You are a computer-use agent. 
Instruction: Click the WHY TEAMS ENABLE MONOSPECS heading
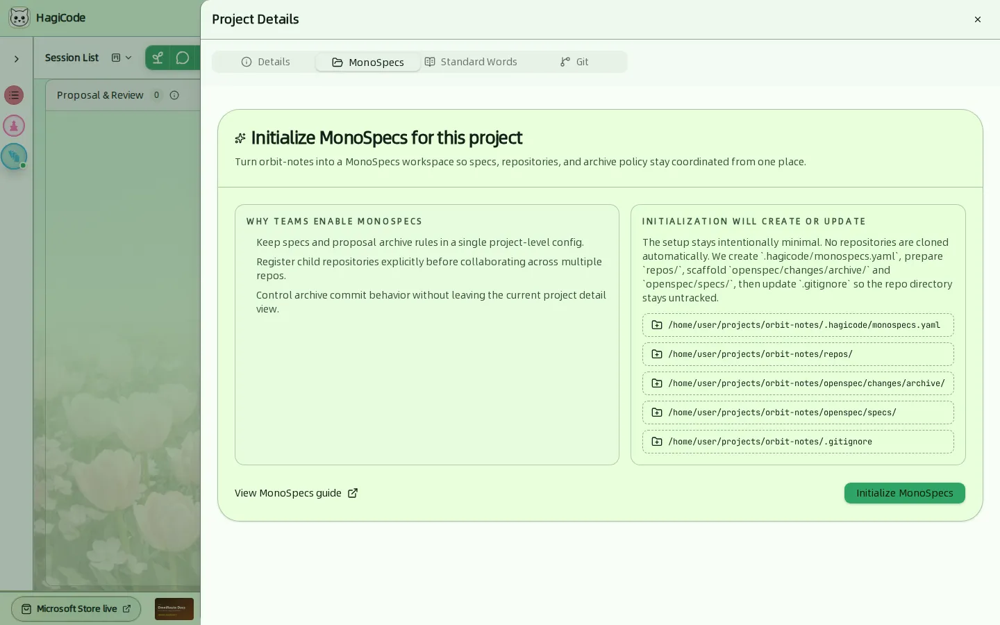pyautogui.click(x=334, y=222)
